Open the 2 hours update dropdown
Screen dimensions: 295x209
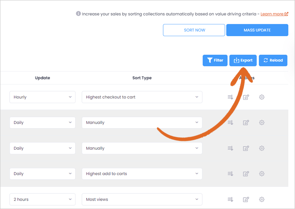coord(42,199)
